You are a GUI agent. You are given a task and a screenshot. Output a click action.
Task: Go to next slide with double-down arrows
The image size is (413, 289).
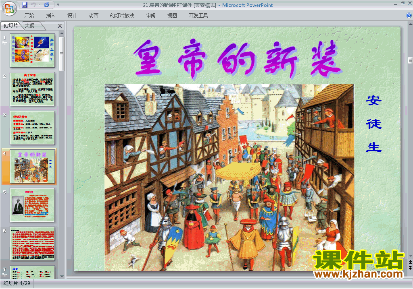coord(410,267)
